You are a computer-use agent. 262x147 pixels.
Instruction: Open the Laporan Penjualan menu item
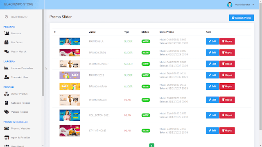(22, 68)
